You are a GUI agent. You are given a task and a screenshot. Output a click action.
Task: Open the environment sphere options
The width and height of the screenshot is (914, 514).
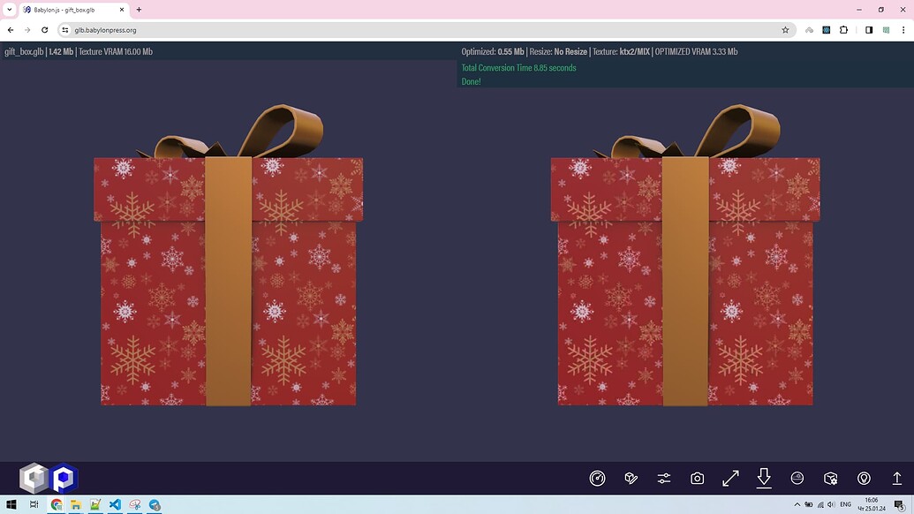pyautogui.click(x=797, y=478)
